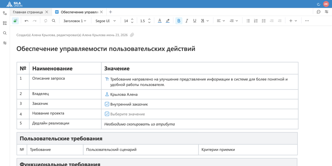
Task: Close the Обеспечение управляемости document tab
Action: coord(102,12)
